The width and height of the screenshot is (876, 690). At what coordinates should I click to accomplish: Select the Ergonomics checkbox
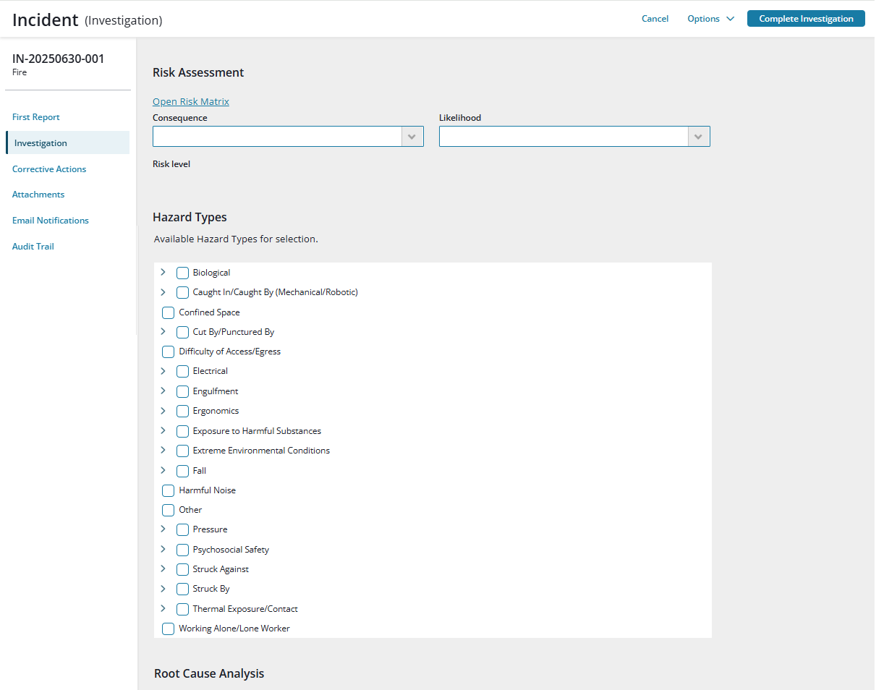(183, 411)
